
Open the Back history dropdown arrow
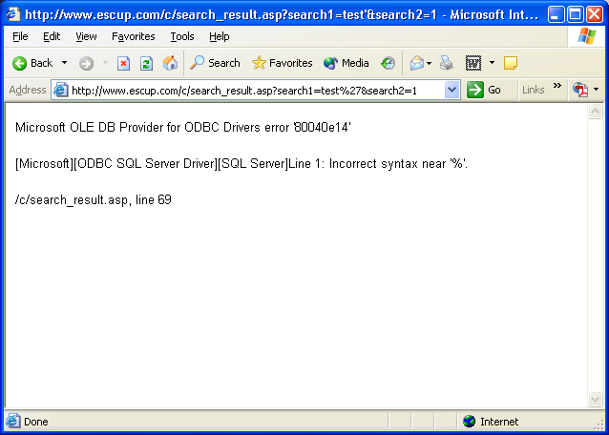click(x=65, y=63)
